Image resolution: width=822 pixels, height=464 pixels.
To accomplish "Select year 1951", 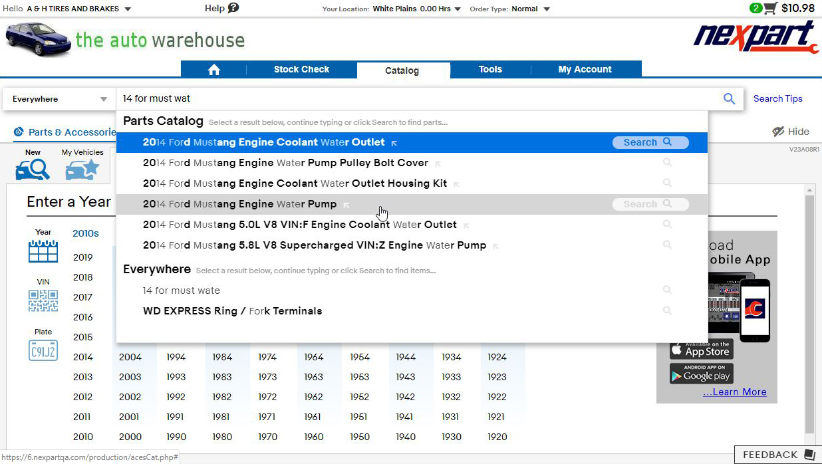I will [358, 417].
